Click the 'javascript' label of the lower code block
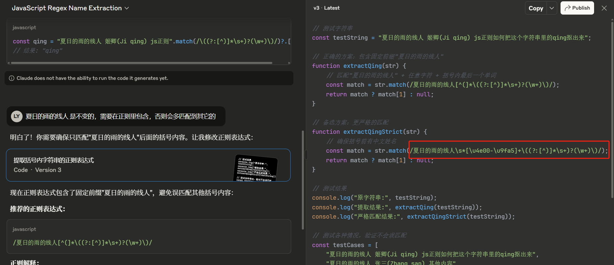Image resolution: width=614 pixels, height=265 pixels. (x=24, y=229)
